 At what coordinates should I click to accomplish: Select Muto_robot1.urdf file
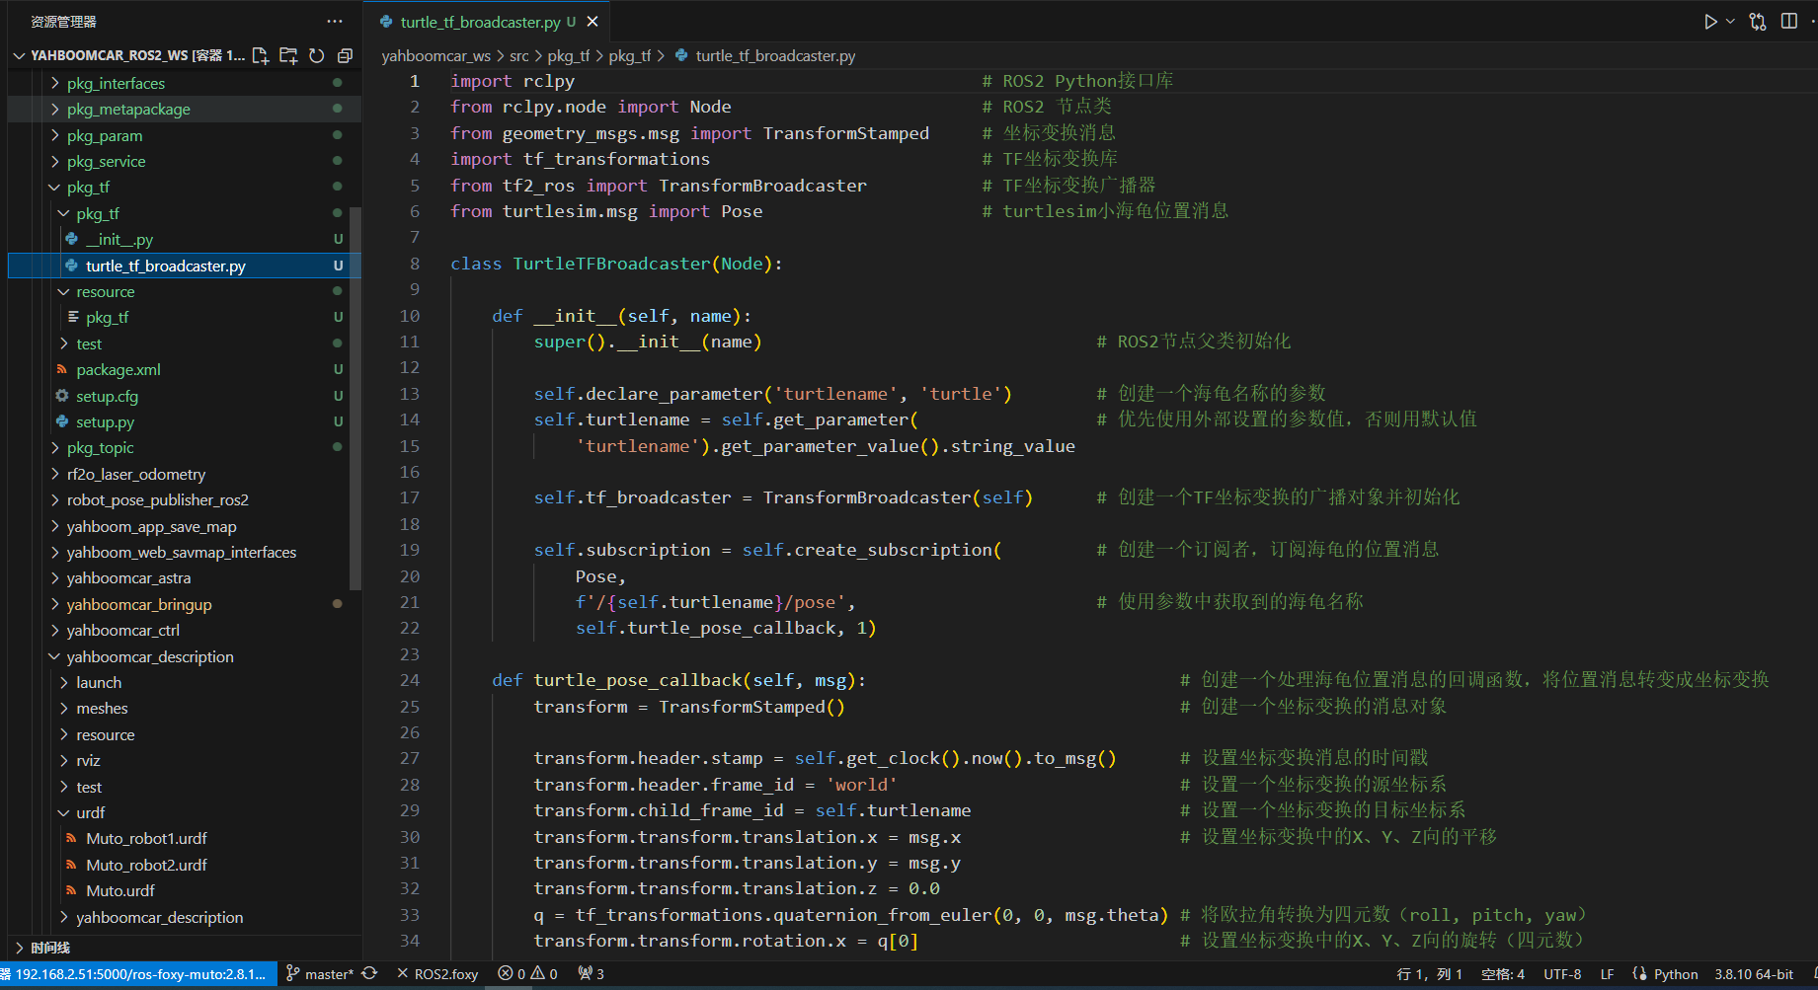pyautogui.click(x=146, y=839)
